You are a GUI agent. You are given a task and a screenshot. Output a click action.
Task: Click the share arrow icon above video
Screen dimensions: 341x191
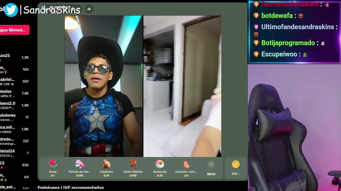point(89,9)
